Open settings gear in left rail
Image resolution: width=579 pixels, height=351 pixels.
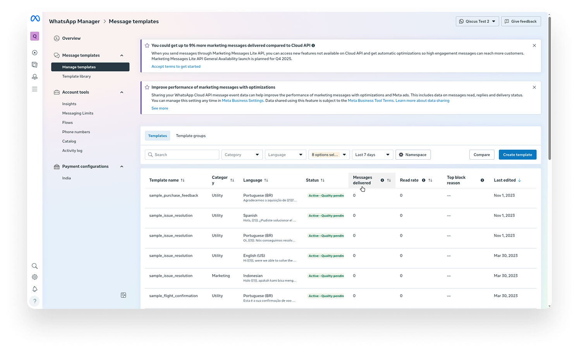pos(34,277)
